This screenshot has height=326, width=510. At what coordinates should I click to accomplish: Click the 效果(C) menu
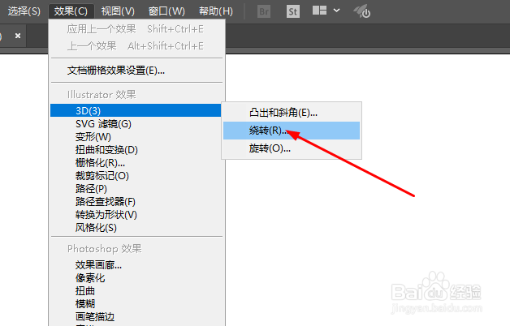click(x=71, y=11)
